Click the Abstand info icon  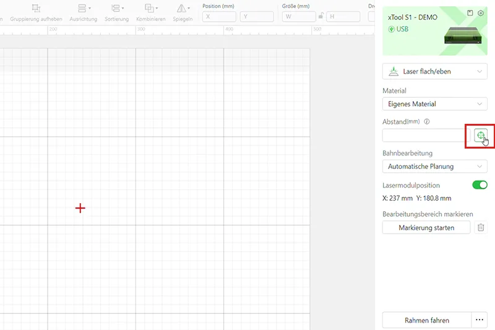[426, 121]
